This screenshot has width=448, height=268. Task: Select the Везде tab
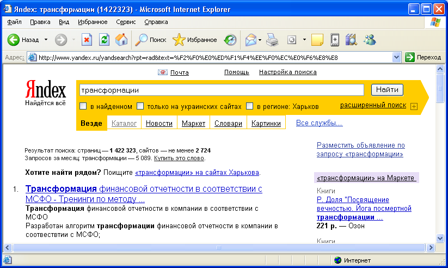pyautogui.click(x=91, y=123)
